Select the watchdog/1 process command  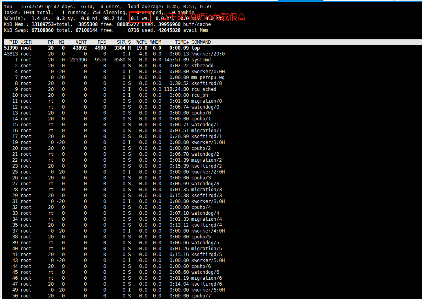click(205, 125)
